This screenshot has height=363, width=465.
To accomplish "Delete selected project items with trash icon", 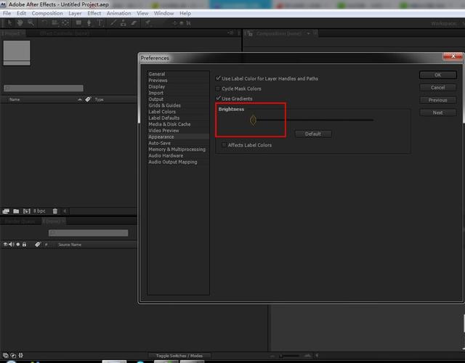I will (55, 211).
